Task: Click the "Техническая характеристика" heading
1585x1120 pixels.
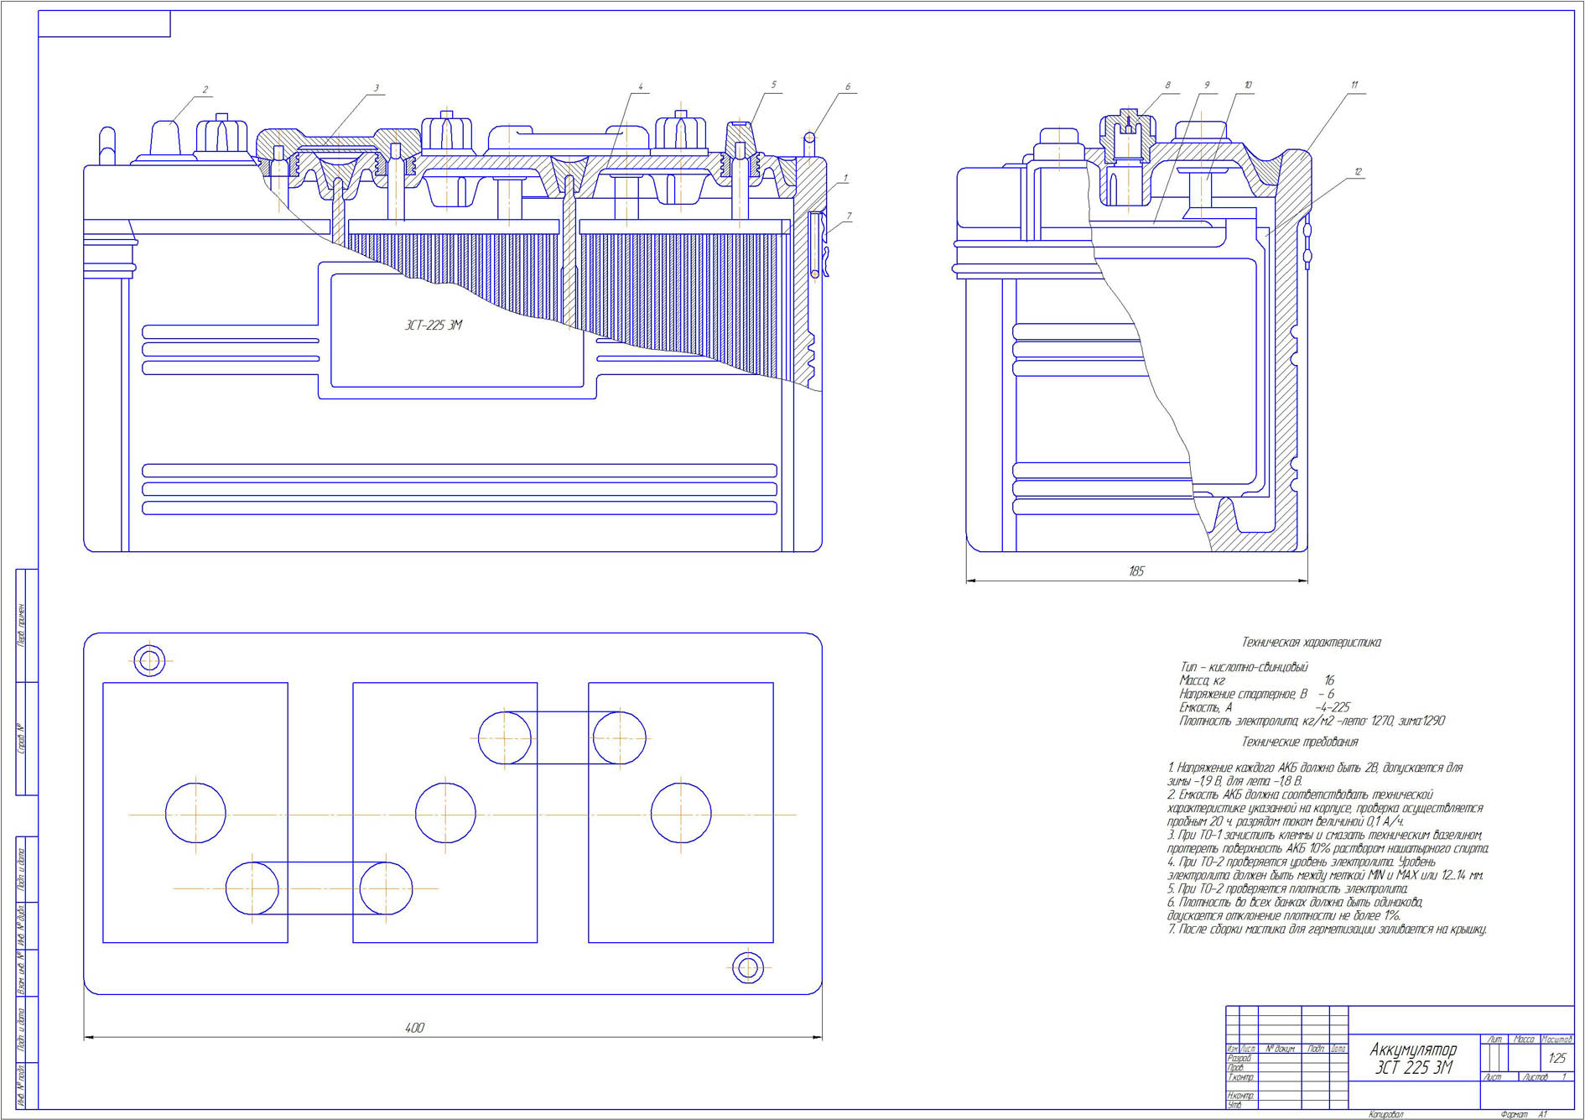Action: click(1311, 643)
